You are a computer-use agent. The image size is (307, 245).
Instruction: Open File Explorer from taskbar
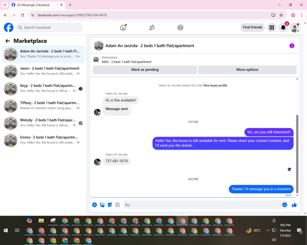(x=41, y=221)
